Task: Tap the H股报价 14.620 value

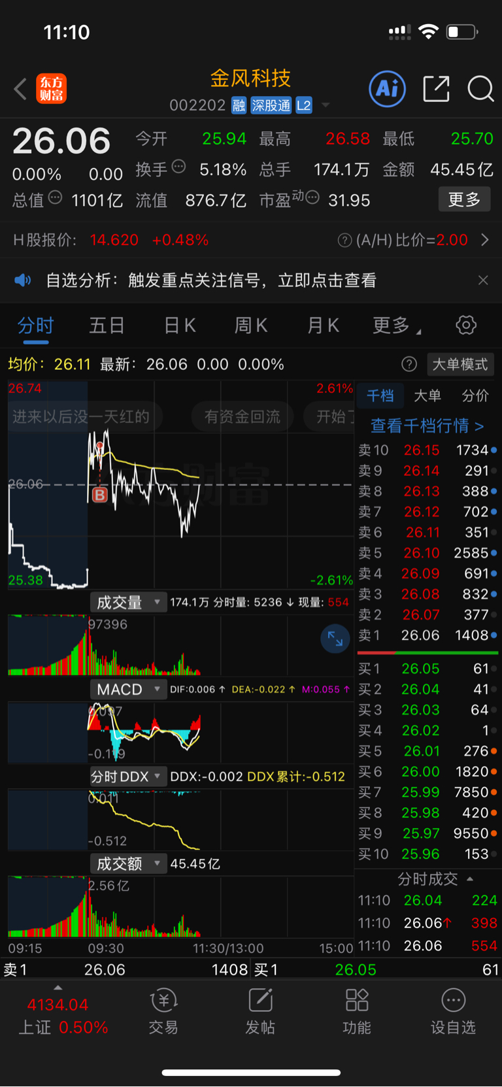Action: pos(114,241)
